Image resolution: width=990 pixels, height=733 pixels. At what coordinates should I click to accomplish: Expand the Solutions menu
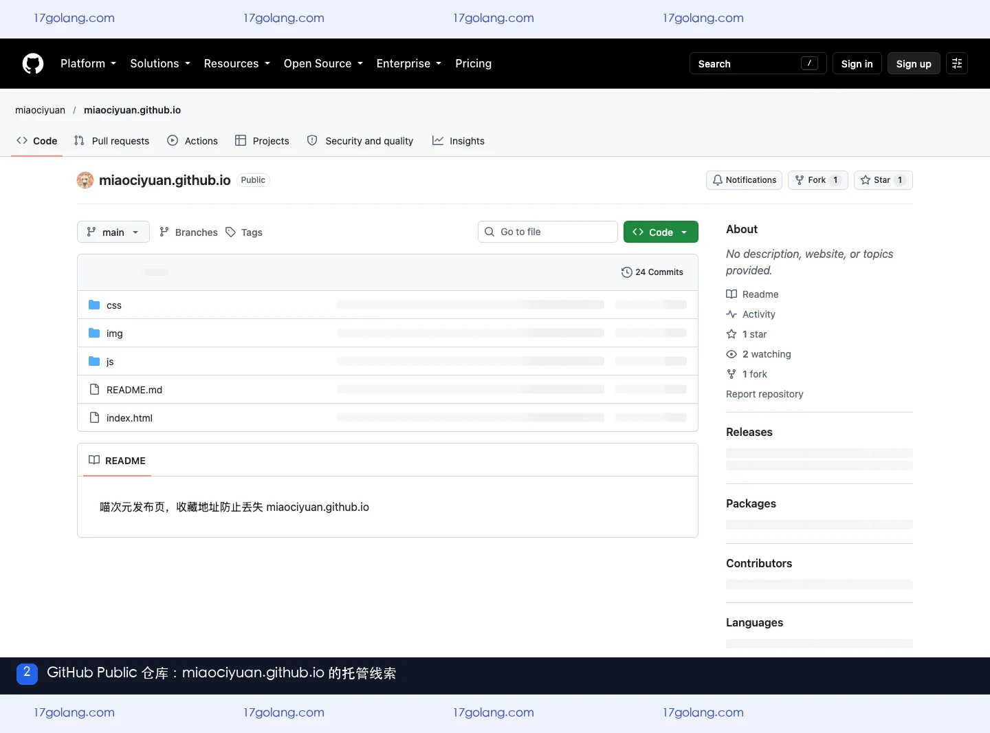point(160,63)
